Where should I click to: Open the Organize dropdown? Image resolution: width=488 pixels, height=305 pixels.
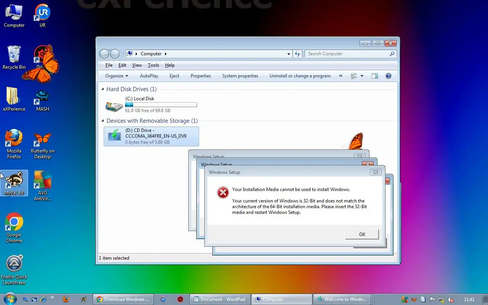coord(117,76)
